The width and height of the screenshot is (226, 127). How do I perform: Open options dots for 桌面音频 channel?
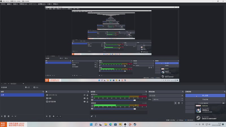92,106
